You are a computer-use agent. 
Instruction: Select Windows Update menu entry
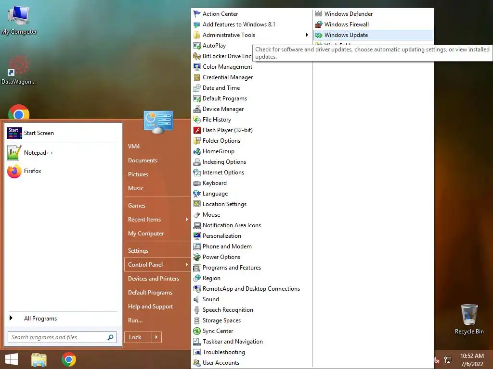click(373, 35)
